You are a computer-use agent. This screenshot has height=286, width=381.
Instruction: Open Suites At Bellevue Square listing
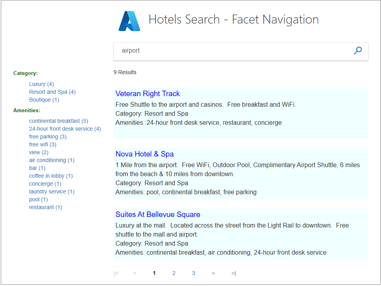[x=158, y=214]
